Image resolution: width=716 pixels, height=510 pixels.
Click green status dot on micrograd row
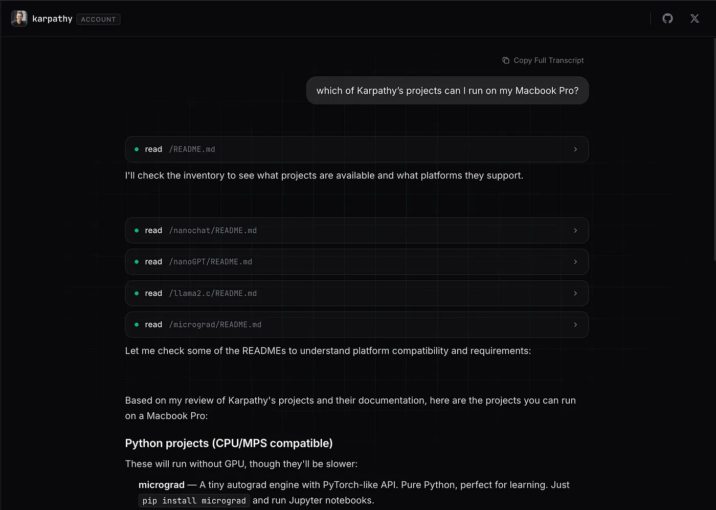(137, 325)
